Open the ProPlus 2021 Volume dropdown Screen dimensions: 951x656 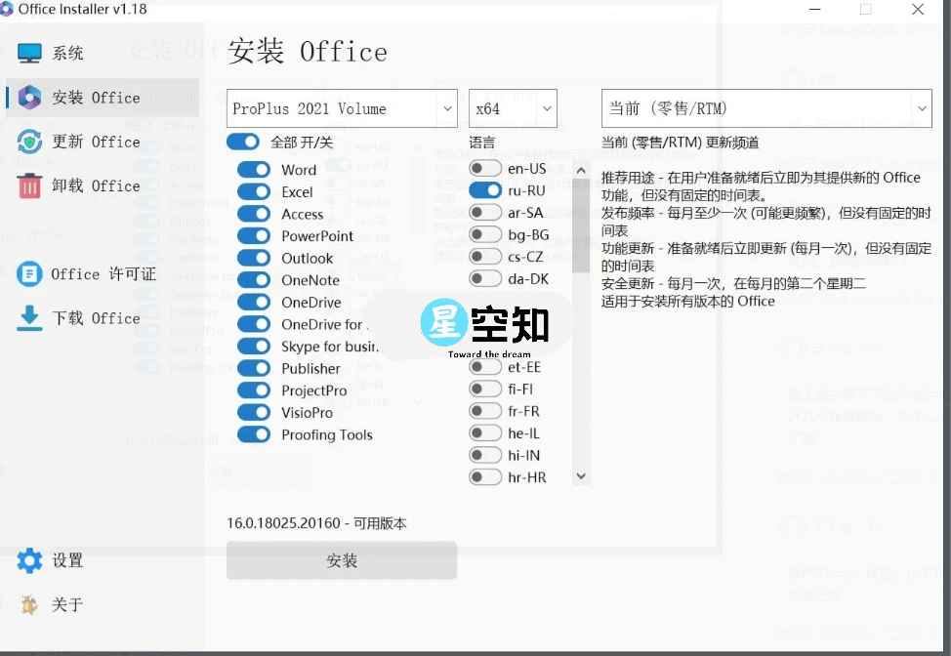341,108
